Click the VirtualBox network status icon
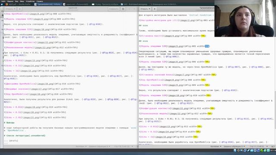 click(245, 150)
